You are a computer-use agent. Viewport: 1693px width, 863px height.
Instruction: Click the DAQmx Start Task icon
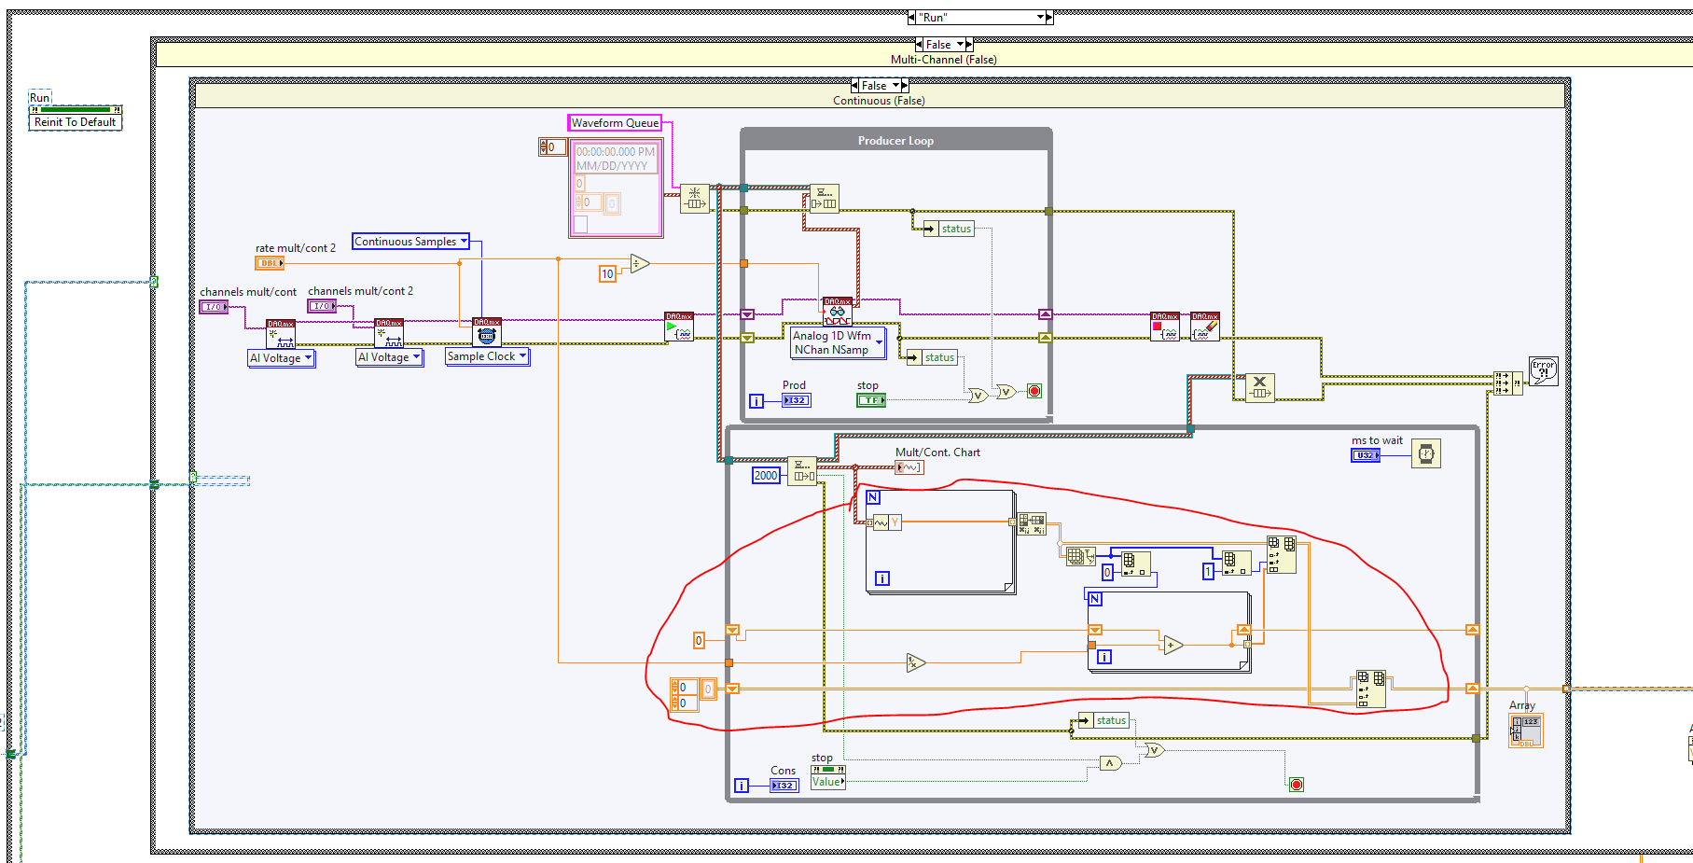pos(678,327)
